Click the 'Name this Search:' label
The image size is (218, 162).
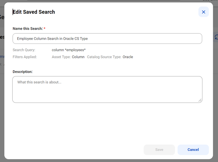click(x=28, y=29)
